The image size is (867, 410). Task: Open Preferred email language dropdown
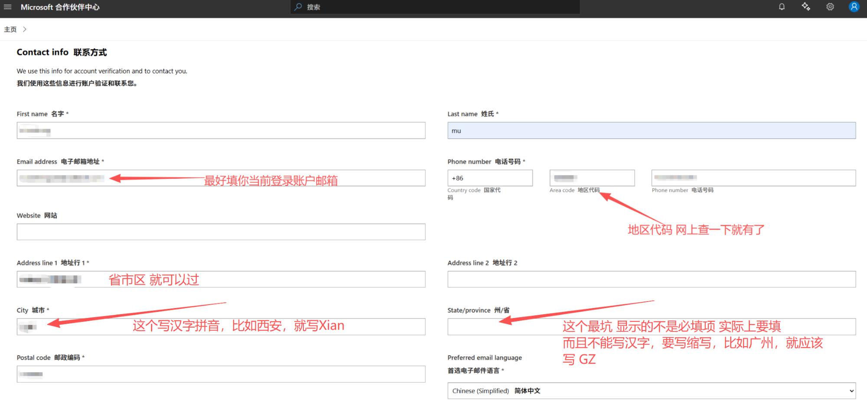click(x=652, y=391)
